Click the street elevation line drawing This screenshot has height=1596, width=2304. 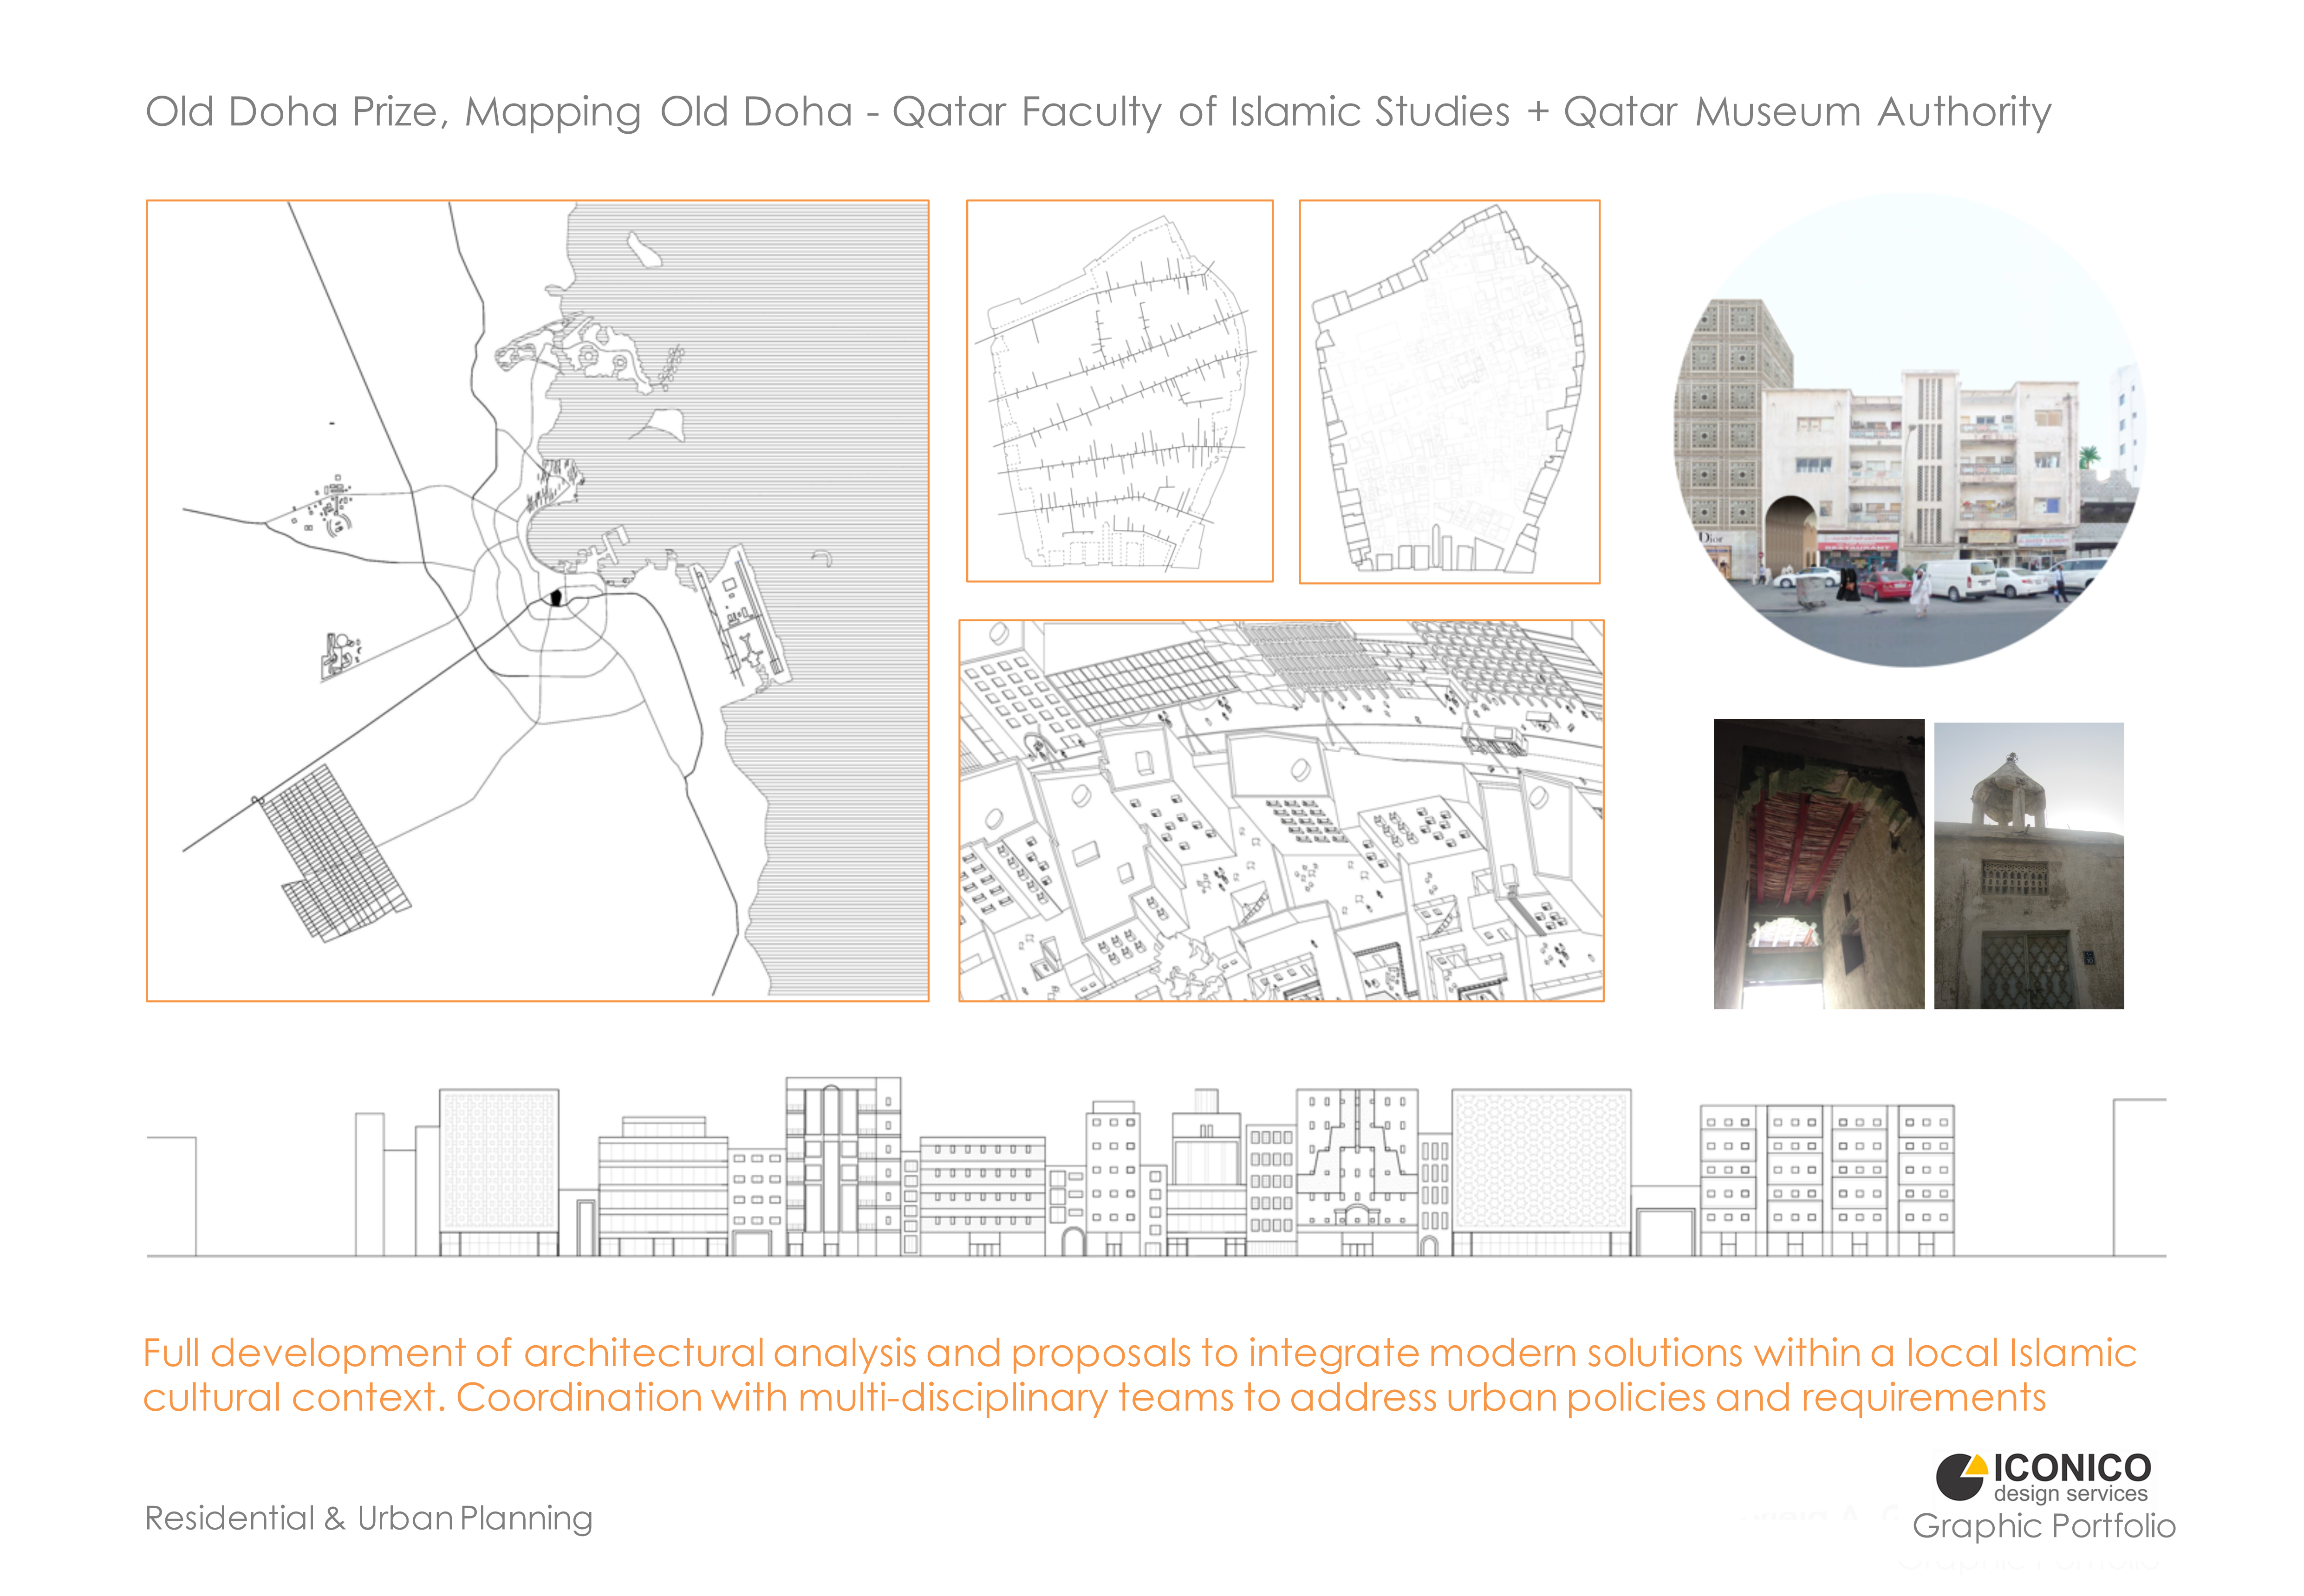1156,1167
